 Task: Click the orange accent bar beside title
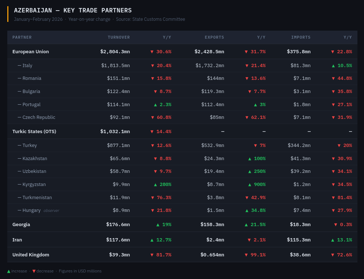(x=8, y=14)
